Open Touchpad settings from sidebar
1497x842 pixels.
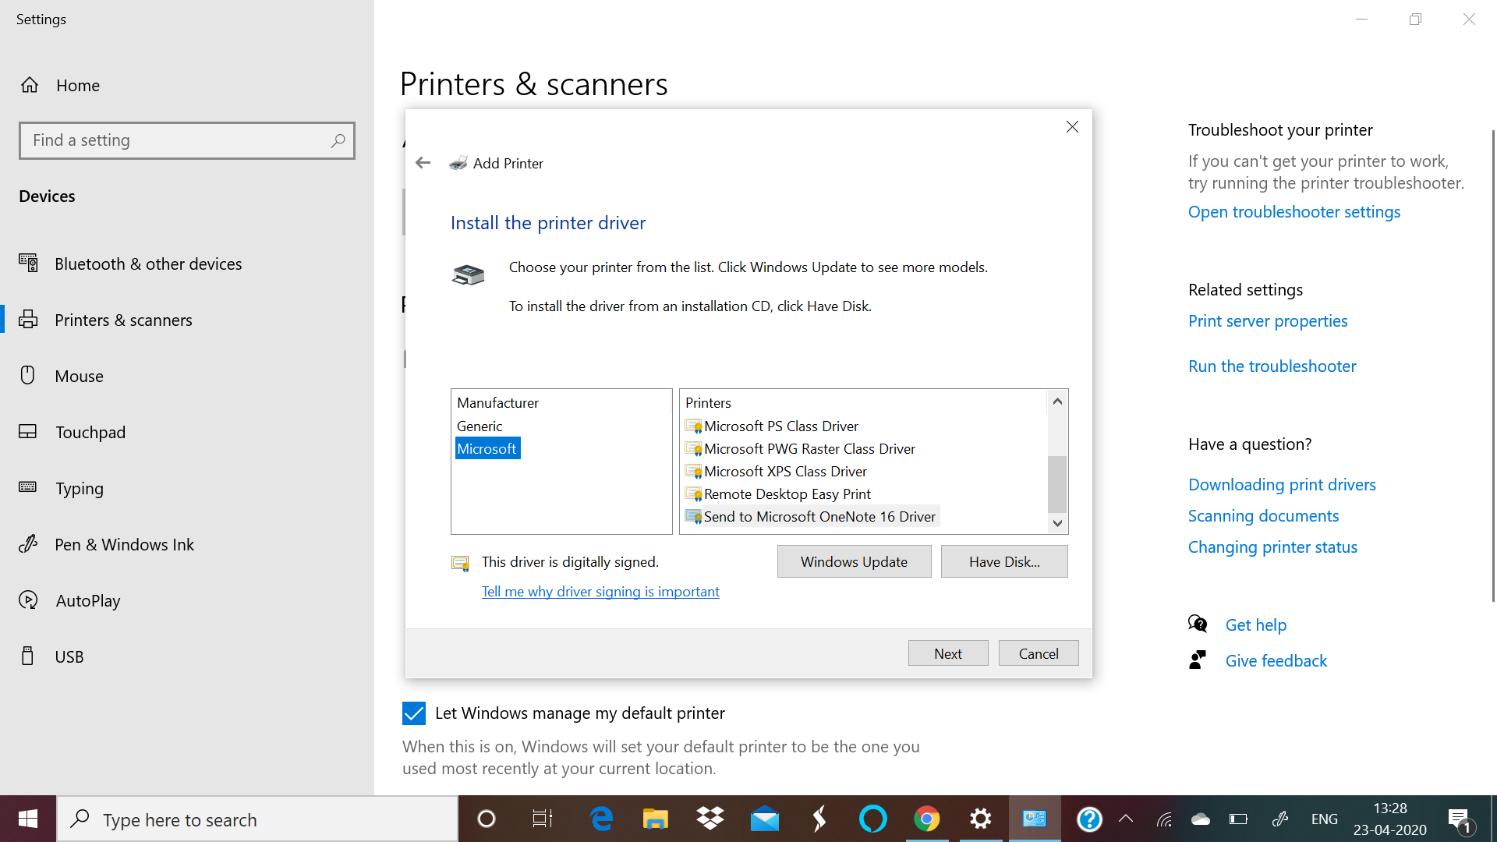tap(90, 432)
